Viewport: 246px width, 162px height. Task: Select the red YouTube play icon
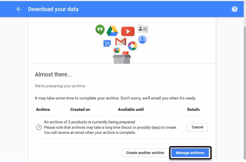click(x=128, y=31)
